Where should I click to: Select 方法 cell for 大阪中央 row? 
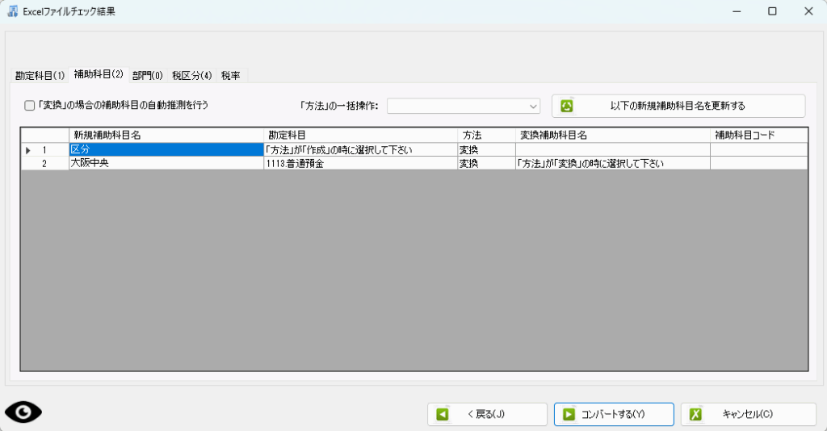pos(485,163)
